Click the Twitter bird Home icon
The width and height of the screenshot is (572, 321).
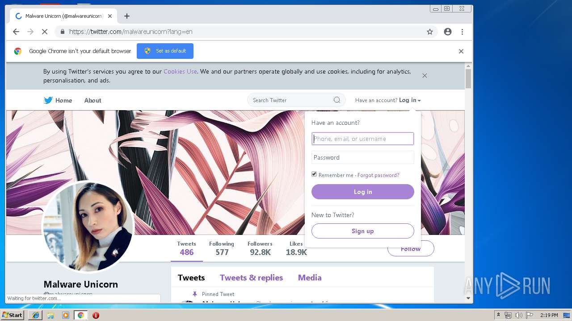(x=48, y=100)
